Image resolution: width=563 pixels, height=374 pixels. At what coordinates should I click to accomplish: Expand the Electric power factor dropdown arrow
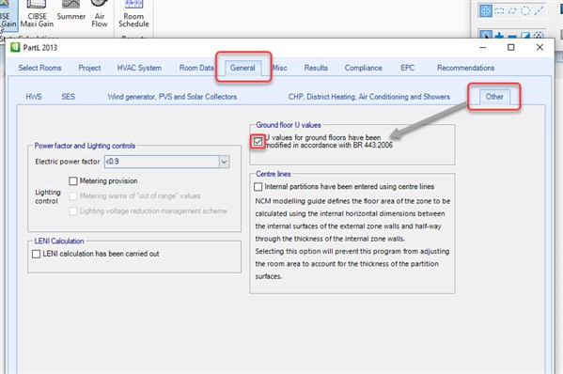tap(224, 162)
